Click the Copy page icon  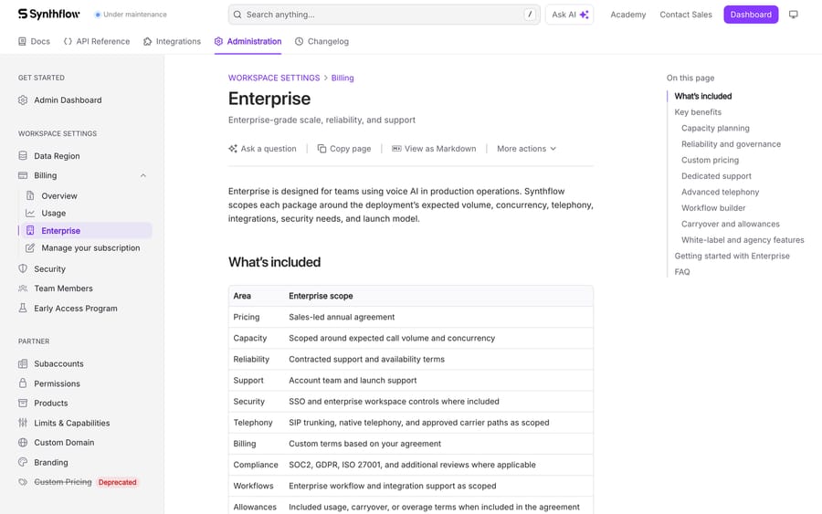[x=321, y=149]
